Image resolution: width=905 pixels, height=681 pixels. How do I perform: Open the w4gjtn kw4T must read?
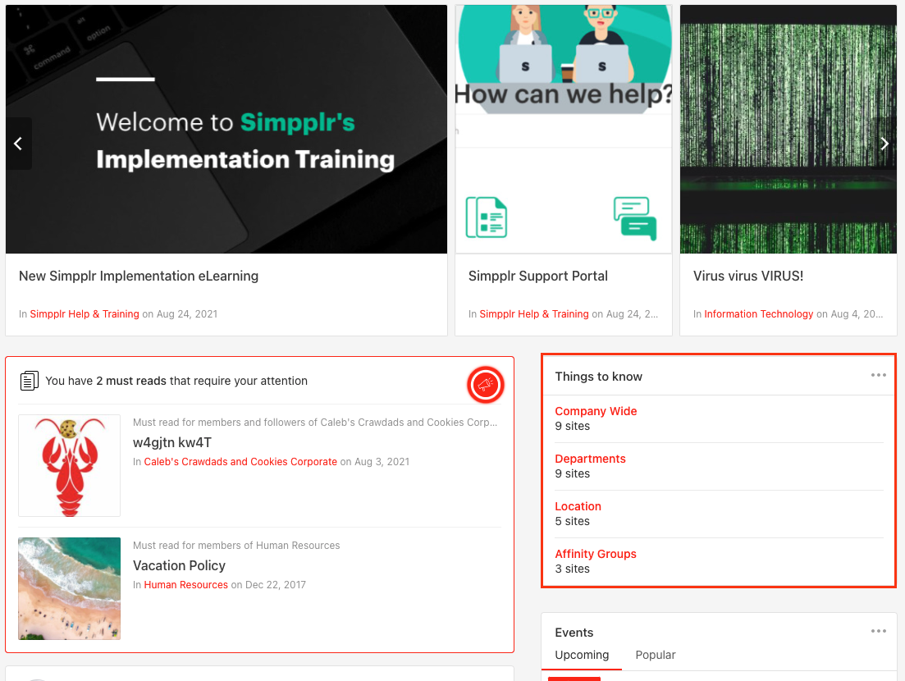[172, 443]
